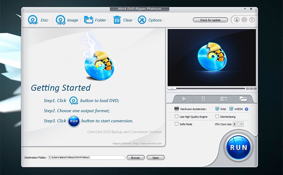
Task: Click the Getting Started heading
Action: click(60, 88)
